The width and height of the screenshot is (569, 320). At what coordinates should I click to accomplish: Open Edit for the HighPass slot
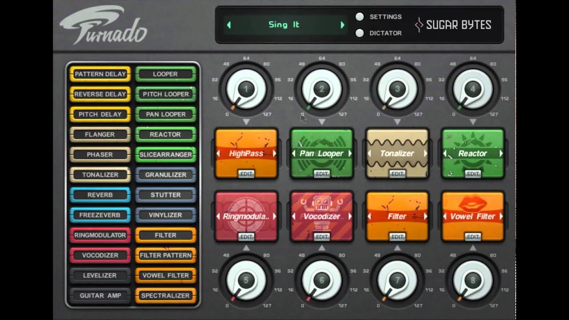pos(246,174)
